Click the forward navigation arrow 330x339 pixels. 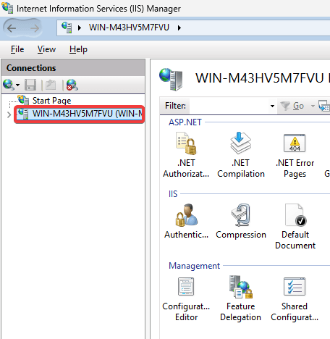click(x=35, y=28)
